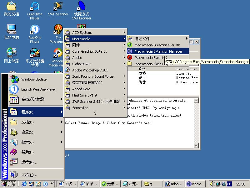Show hidden quick launch items via the » chevron
The image size is (250, 188).
click(52, 183)
